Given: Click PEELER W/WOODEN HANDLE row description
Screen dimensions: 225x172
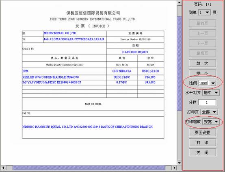Looking at the screenshot, I should [50, 77].
